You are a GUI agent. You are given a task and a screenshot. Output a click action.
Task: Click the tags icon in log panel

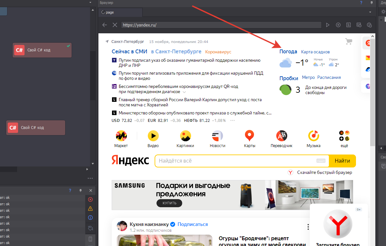point(90,228)
